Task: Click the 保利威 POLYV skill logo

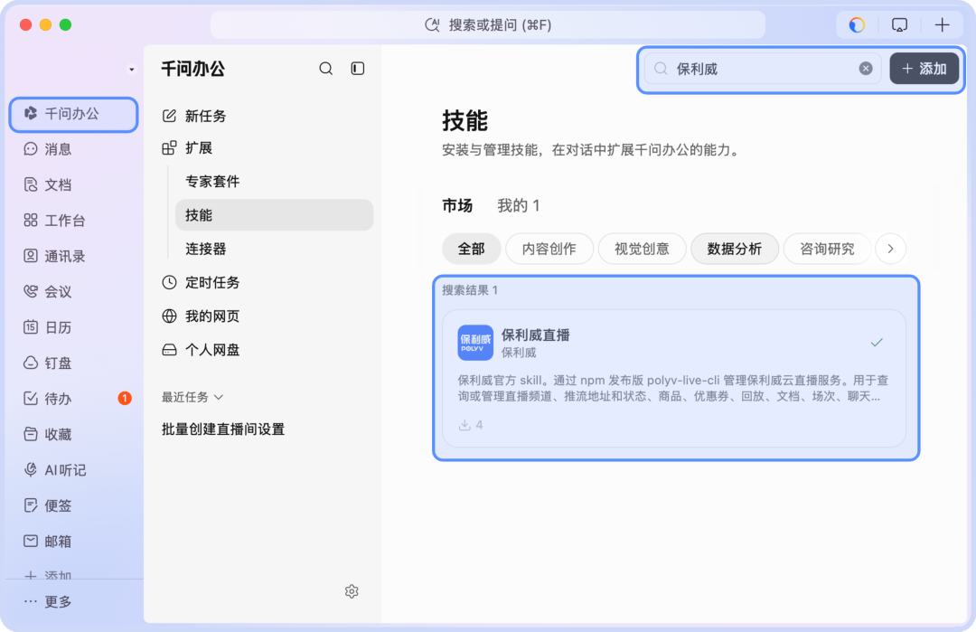Action: click(x=475, y=343)
